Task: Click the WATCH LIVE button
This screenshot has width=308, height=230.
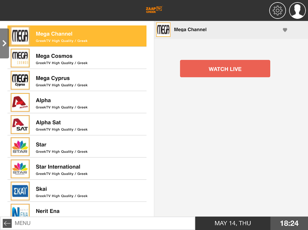Action: (x=225, y=69)
